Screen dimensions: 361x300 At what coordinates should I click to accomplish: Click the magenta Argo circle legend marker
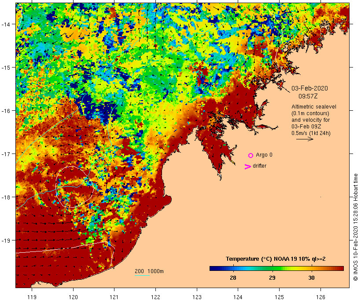click(251, 155)
